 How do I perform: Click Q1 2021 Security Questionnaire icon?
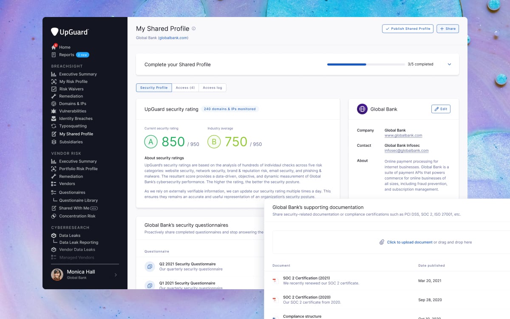tap(149, 285)
